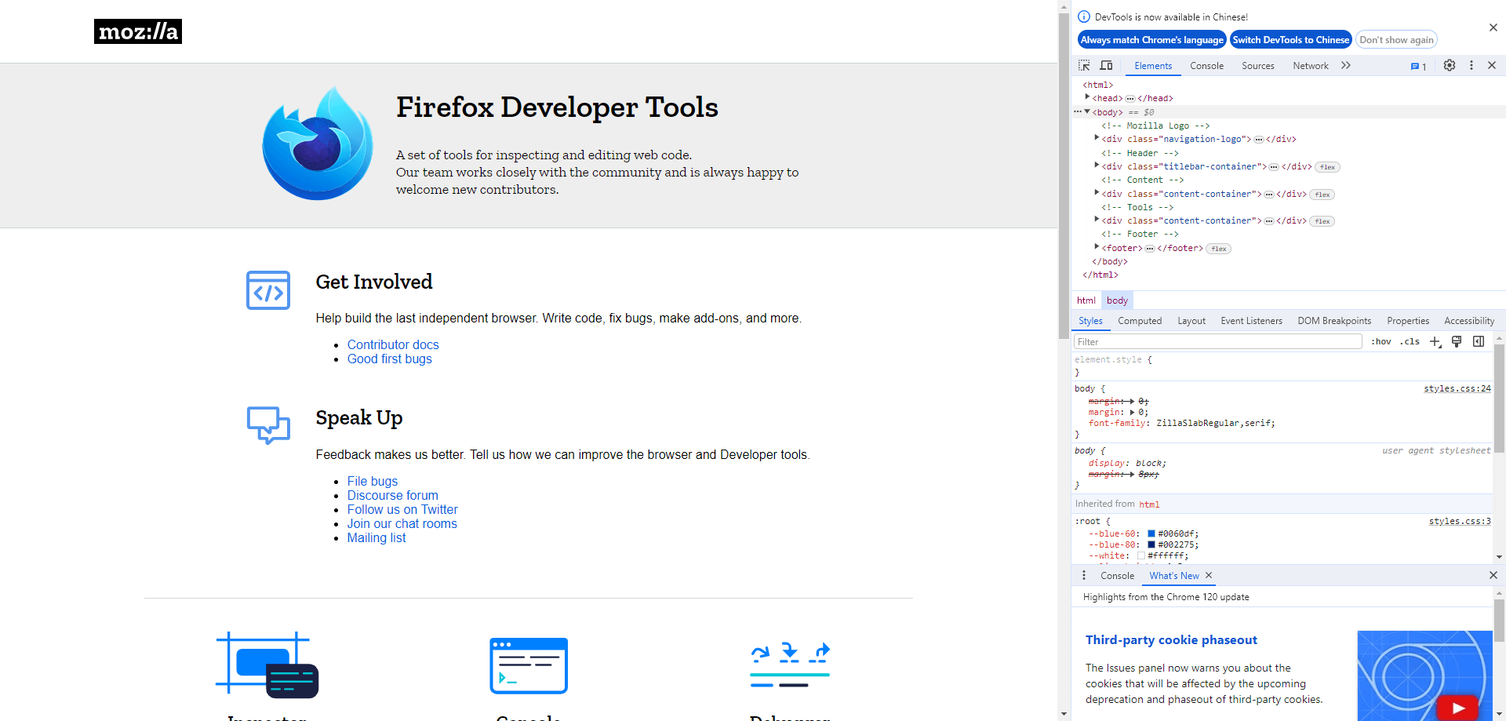
Task: Switch to the Sources tab
Action: click(x=1258, y=66)
